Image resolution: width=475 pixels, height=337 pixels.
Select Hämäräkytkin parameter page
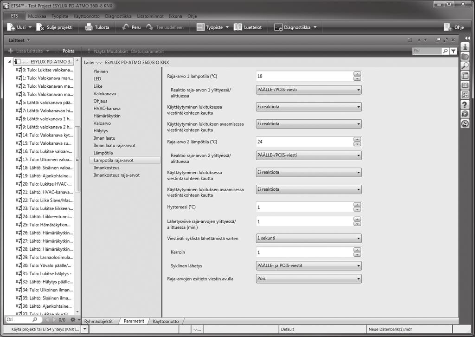coord(107,116)
